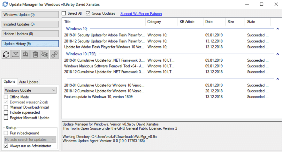This screenshot has width=282, height=152.
Task: Close the Update Manager window
Action: click(x=276, y=4)
